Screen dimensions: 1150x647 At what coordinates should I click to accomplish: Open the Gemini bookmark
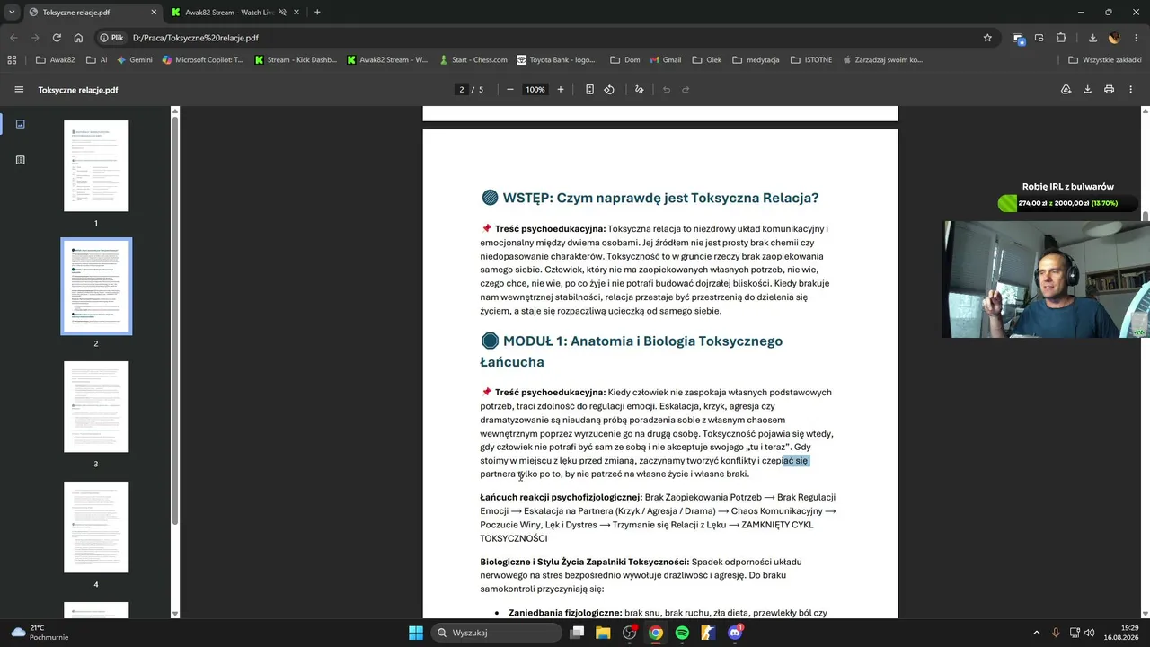click(x=135, y=60)
